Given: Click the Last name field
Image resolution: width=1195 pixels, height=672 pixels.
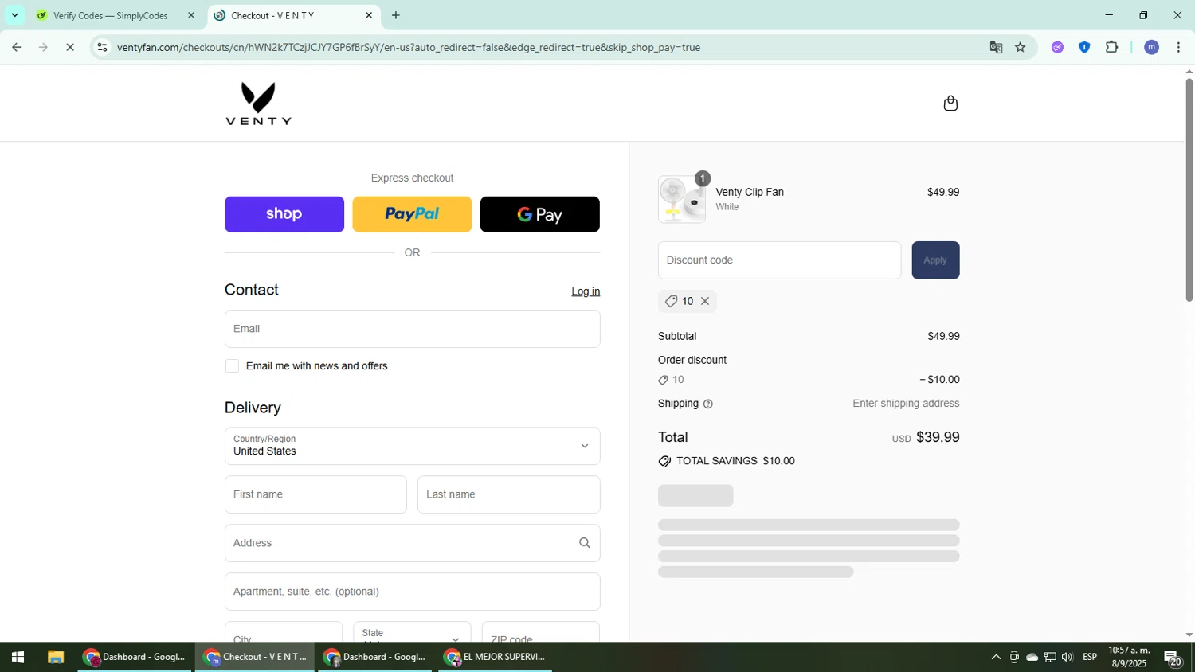Looking at the screenshot, I should 508,494.
